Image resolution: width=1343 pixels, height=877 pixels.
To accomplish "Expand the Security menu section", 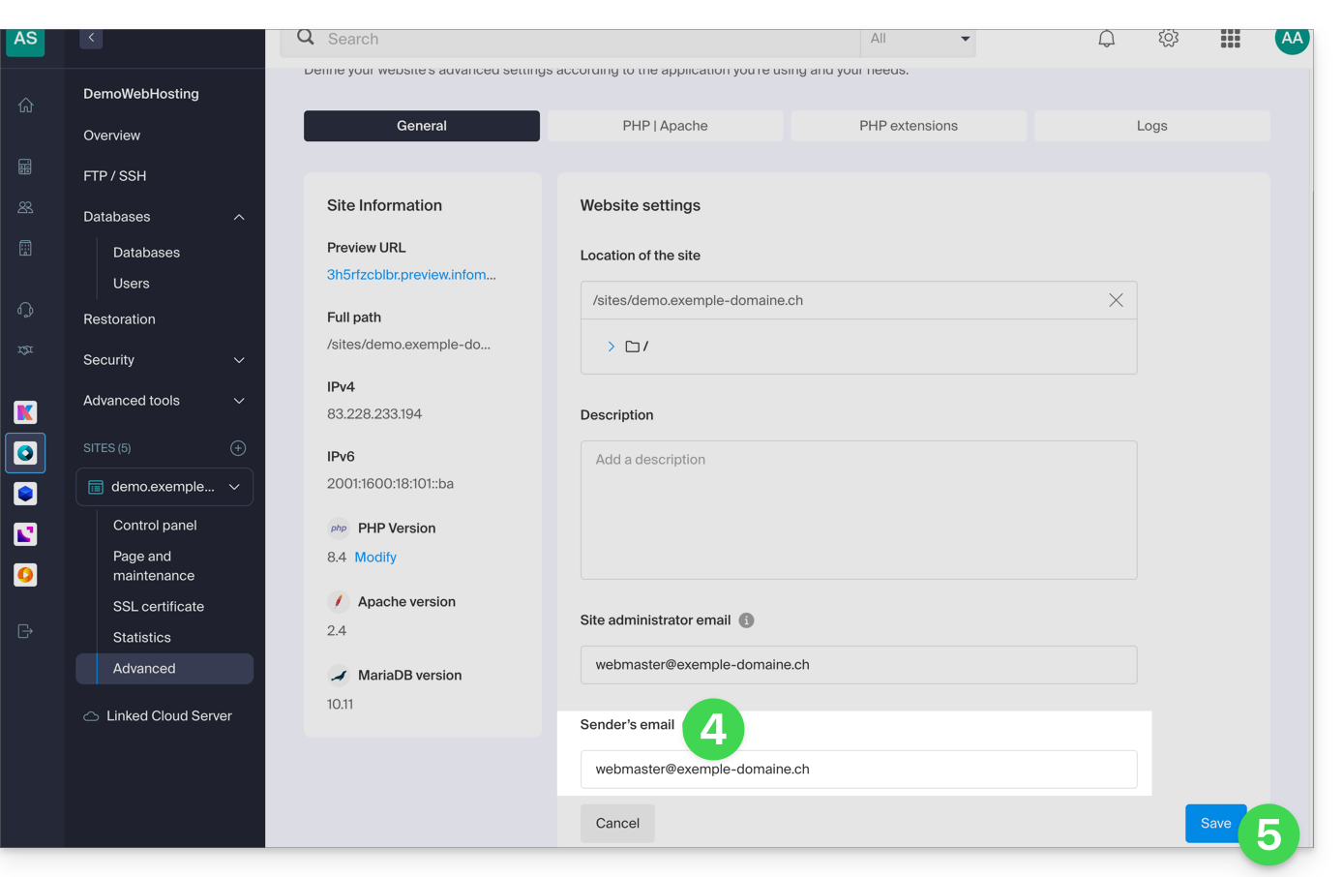I will (239, 360).
